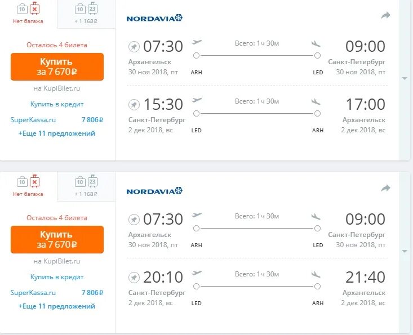The height and width of the screenshot is (335, 413).
Task: Click Nordavia logo on second ticket
Action: click(154, 191)
